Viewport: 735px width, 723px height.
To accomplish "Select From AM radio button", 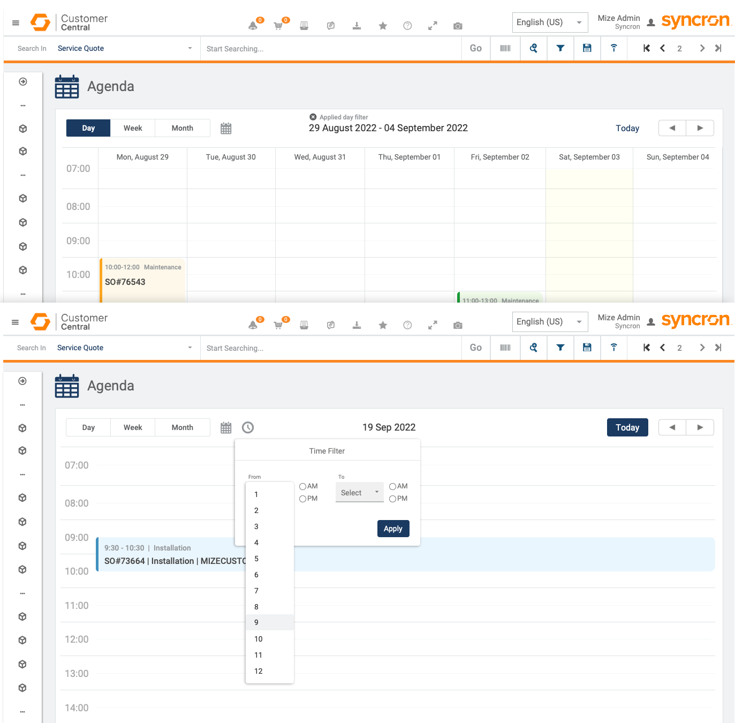I will 302,486.
